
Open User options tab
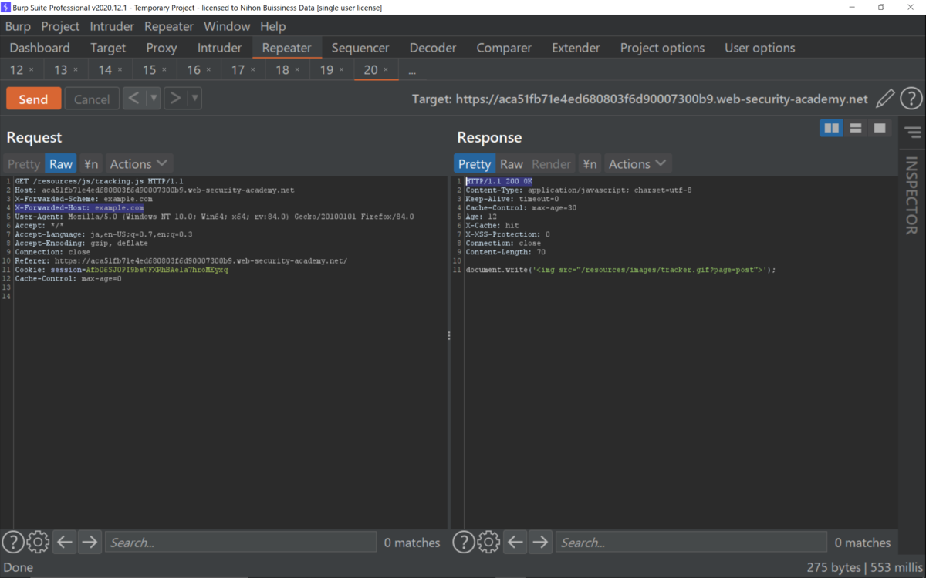coord(760,48)
